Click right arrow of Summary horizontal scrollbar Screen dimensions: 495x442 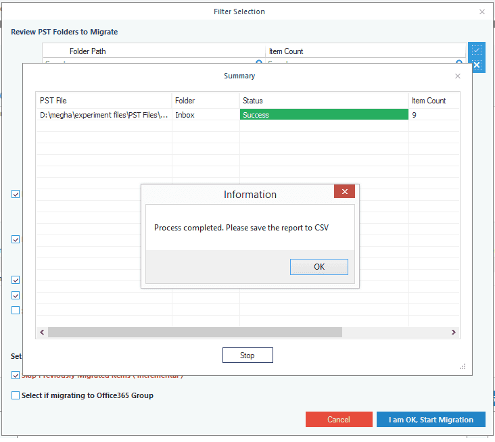(454, 332)
